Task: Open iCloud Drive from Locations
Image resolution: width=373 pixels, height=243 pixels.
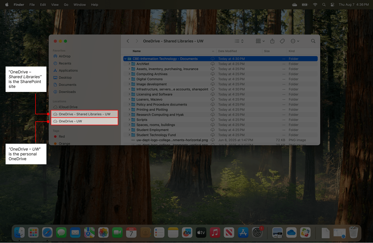Action: pos(68,107)
